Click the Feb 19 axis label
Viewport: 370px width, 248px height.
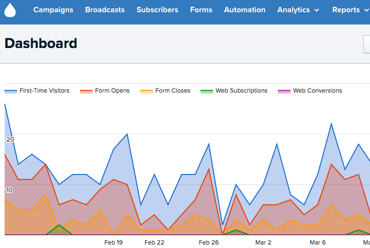(x=114, y=242)
